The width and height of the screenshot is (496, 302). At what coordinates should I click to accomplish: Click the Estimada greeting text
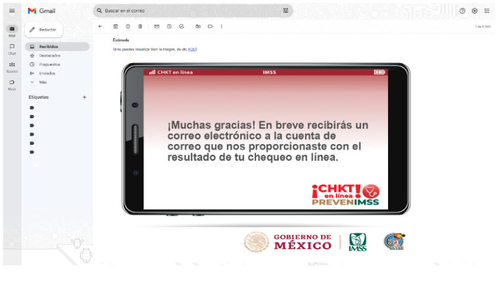point(121,40)
